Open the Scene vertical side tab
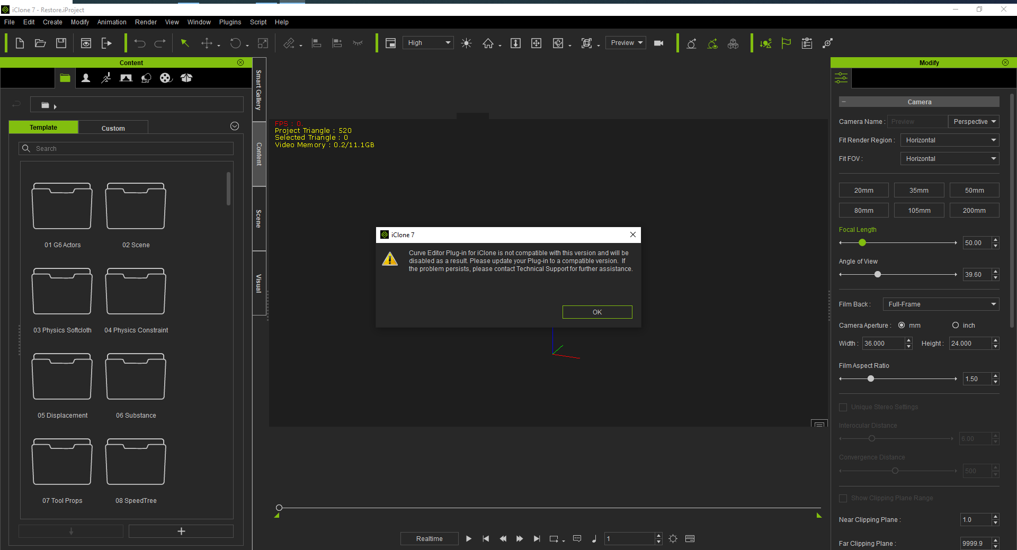Viewport: 1017px width, 550px height. pyautogui.click(x=259, y=219)
